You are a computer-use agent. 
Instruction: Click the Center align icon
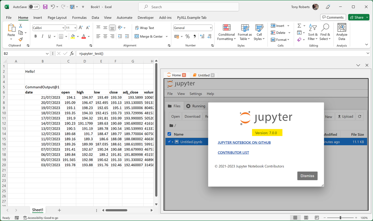tap(105, 36)
